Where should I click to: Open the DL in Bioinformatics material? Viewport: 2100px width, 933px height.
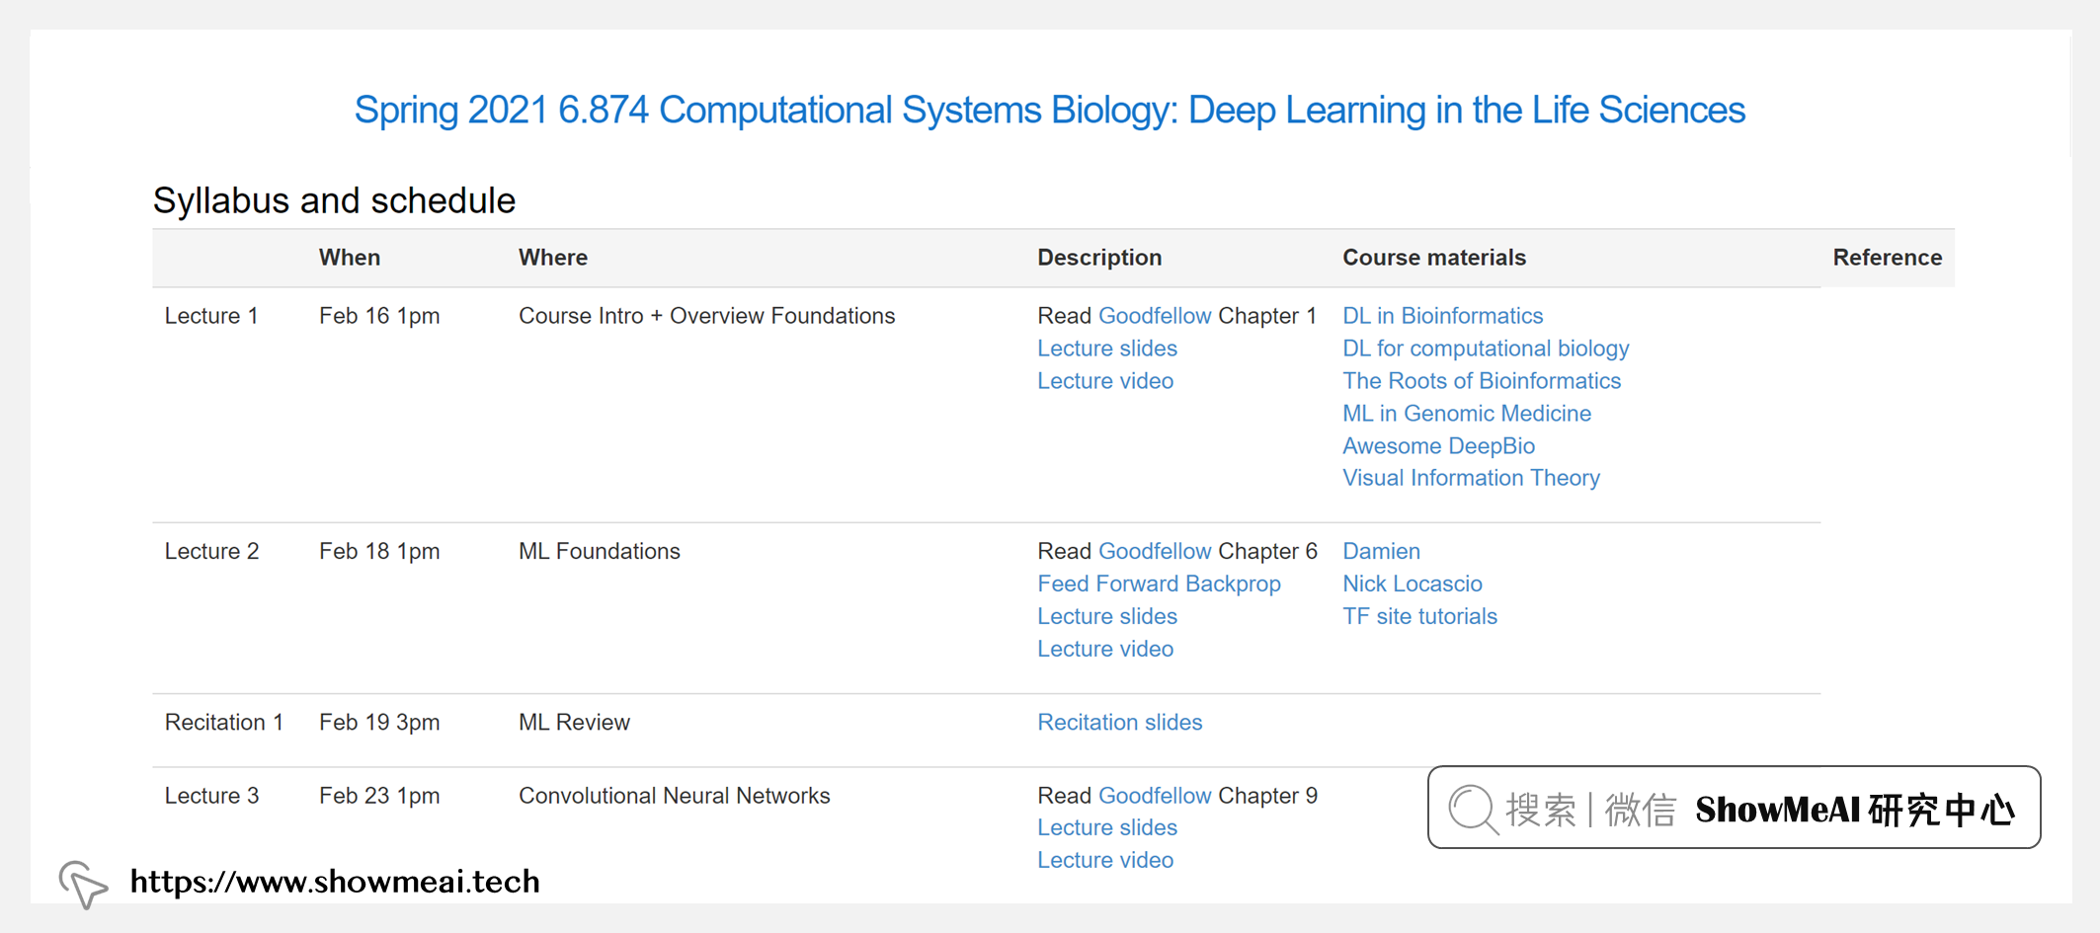point(1441,316)
